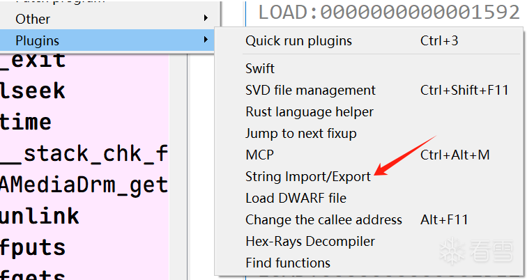Select the fputs function entry

33,247
